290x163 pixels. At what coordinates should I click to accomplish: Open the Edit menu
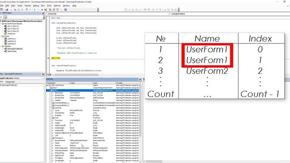(7, 6)
